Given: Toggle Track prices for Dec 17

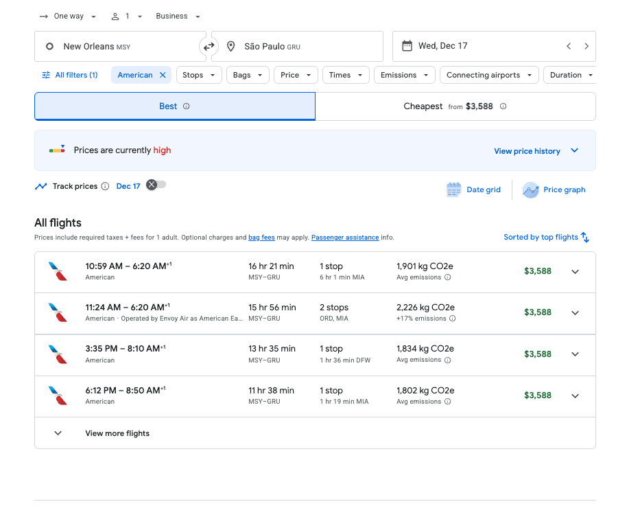Looking at the screenshot, I should (156, 185).
